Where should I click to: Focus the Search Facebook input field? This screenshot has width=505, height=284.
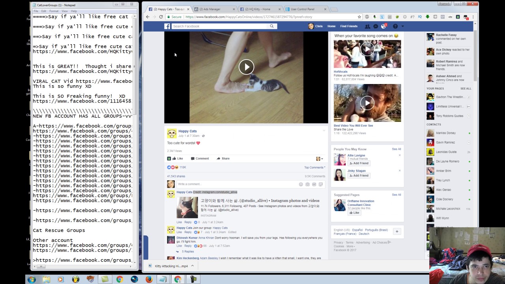[x=219, y=26]
